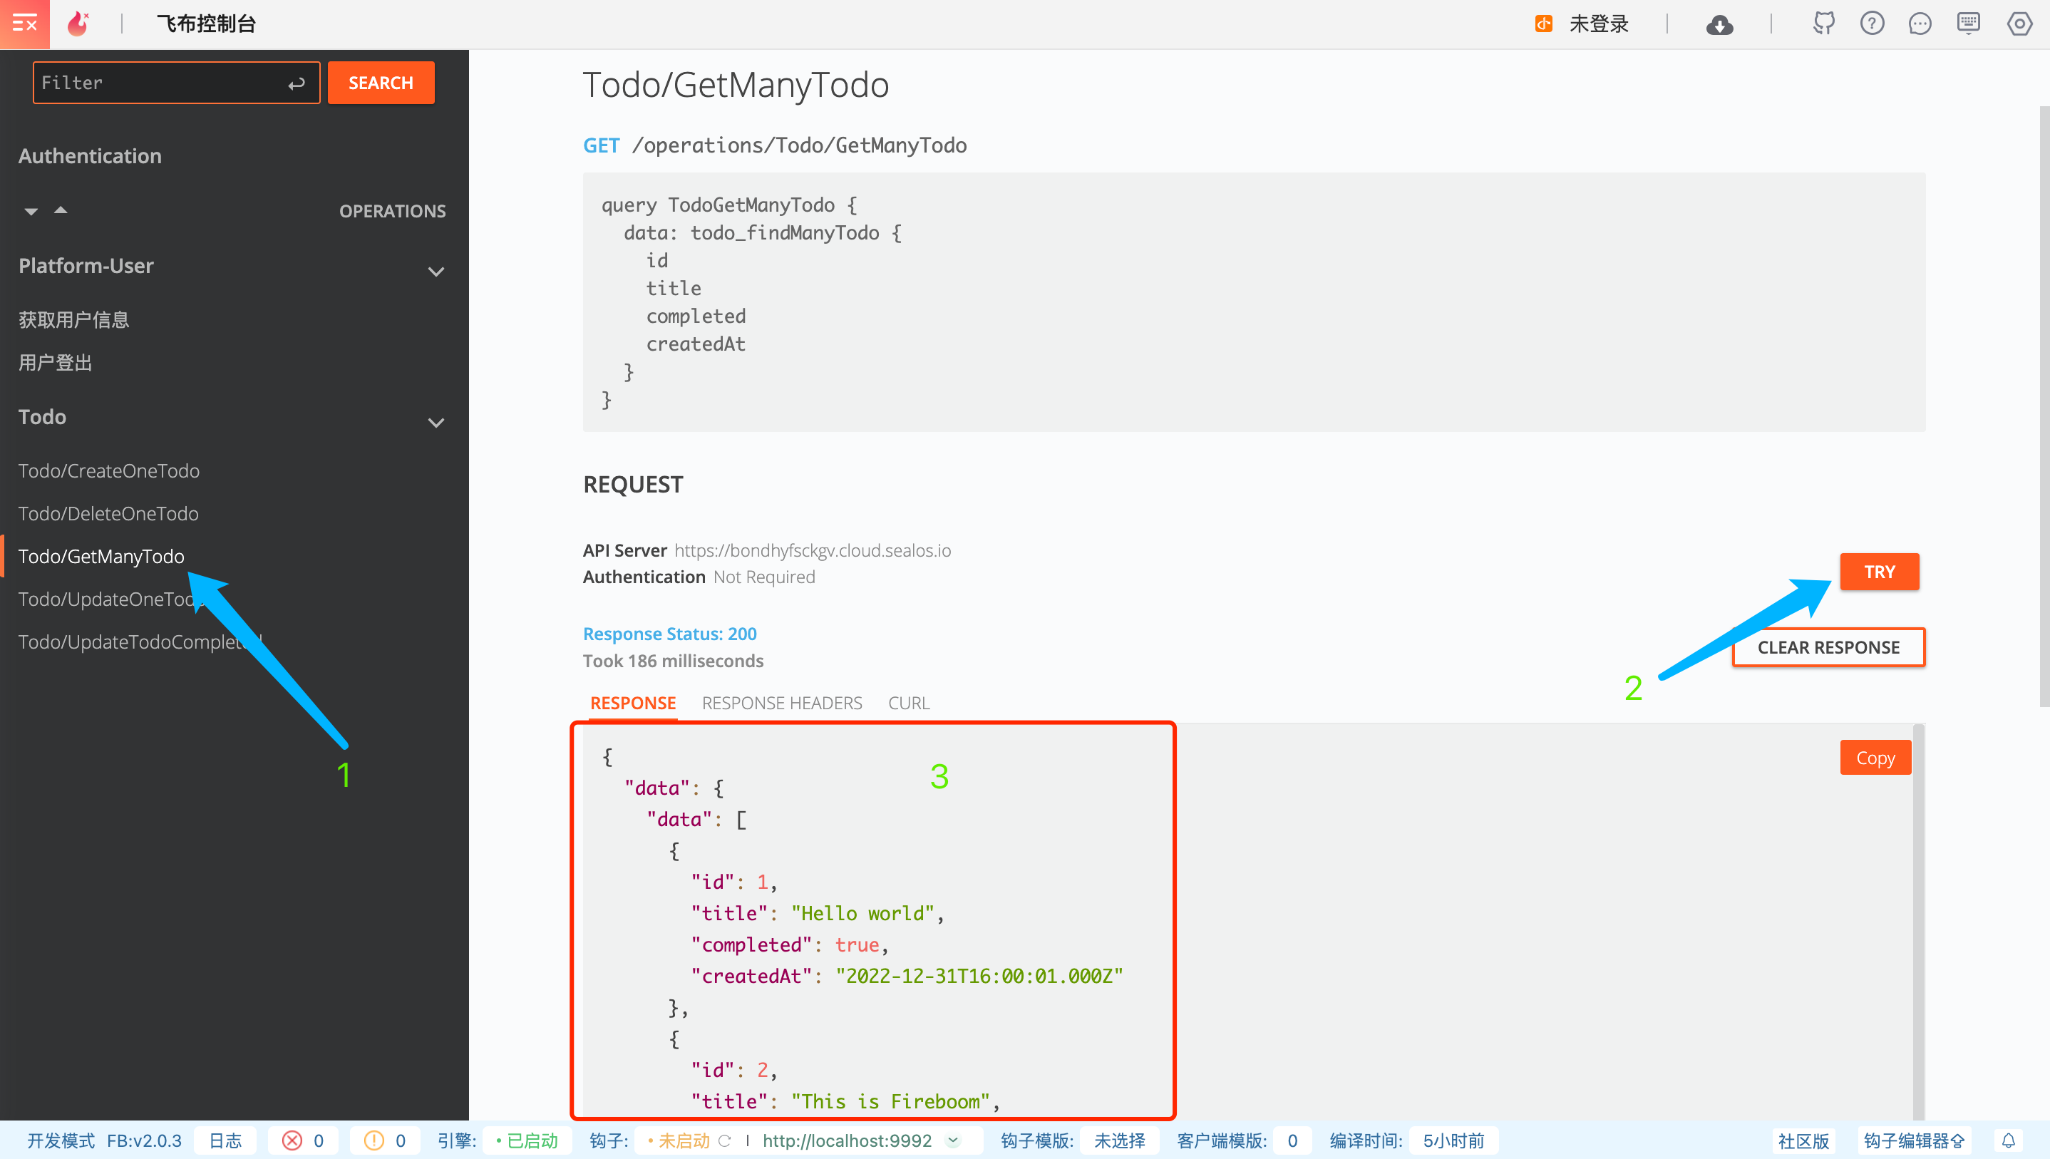Click the CLEAR RESPONSE button

click(1828, 648)
